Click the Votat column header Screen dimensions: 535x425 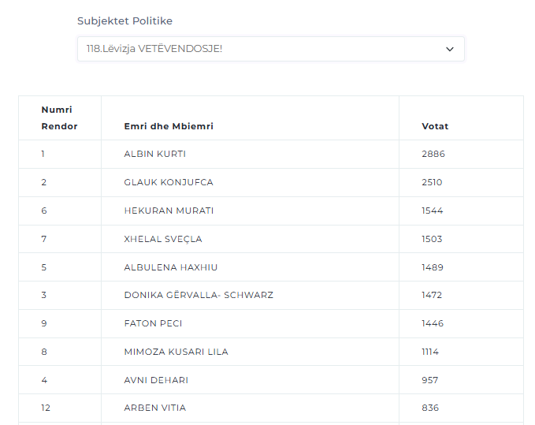435,126
